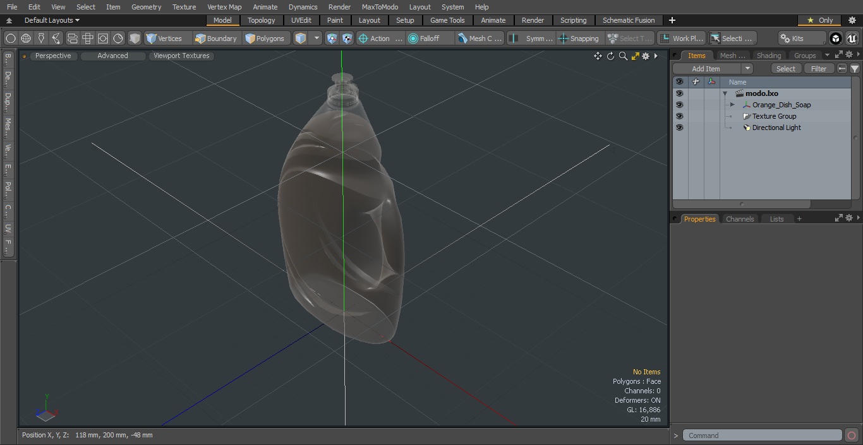Open the Default Layouts dropdown
The width and height of the screenshot is (863, 445).
pyautogui.click(x=51, y=20)
